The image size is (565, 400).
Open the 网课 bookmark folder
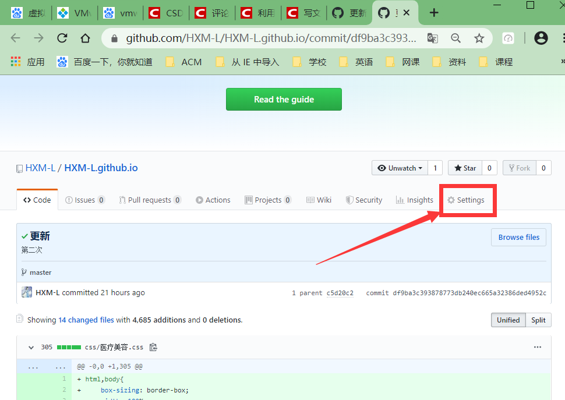[x=402, y=62]
